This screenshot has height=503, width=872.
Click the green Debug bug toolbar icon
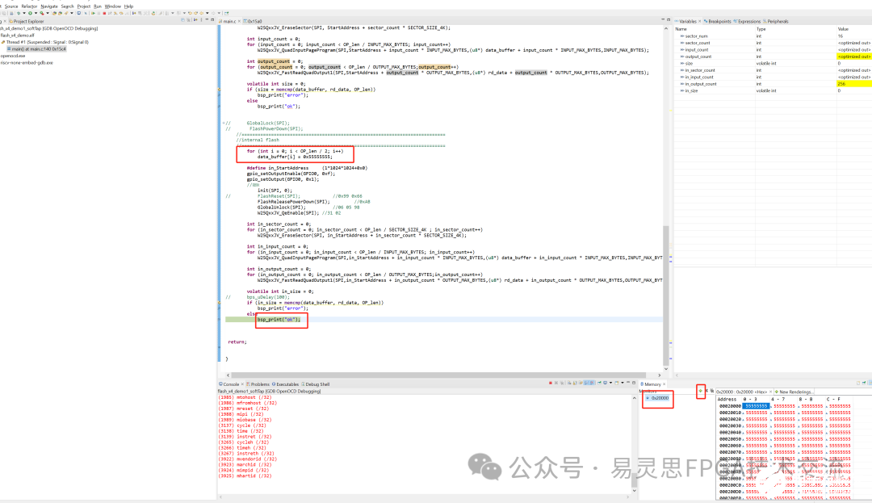tap(19, 14)
